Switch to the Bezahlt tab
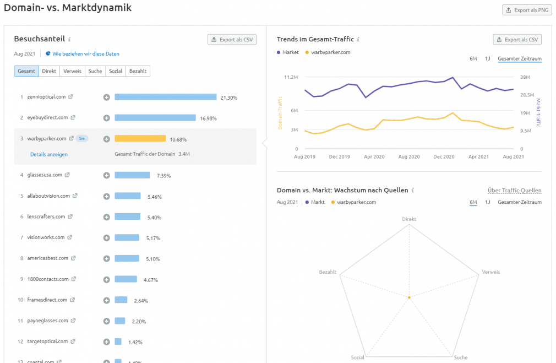The width and height of the screenshot is (556, 363). [138, 71]
